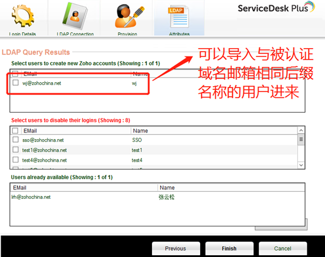Go back with the Previous button
The height and width of the screenshot is (257, 325).
pyautogui.click(x=176, y=248)
